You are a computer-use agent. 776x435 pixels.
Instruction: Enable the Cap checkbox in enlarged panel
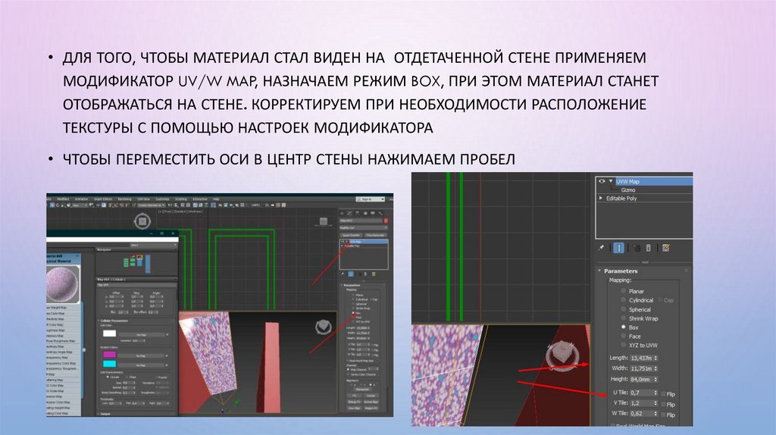click(x=660, y=300)
